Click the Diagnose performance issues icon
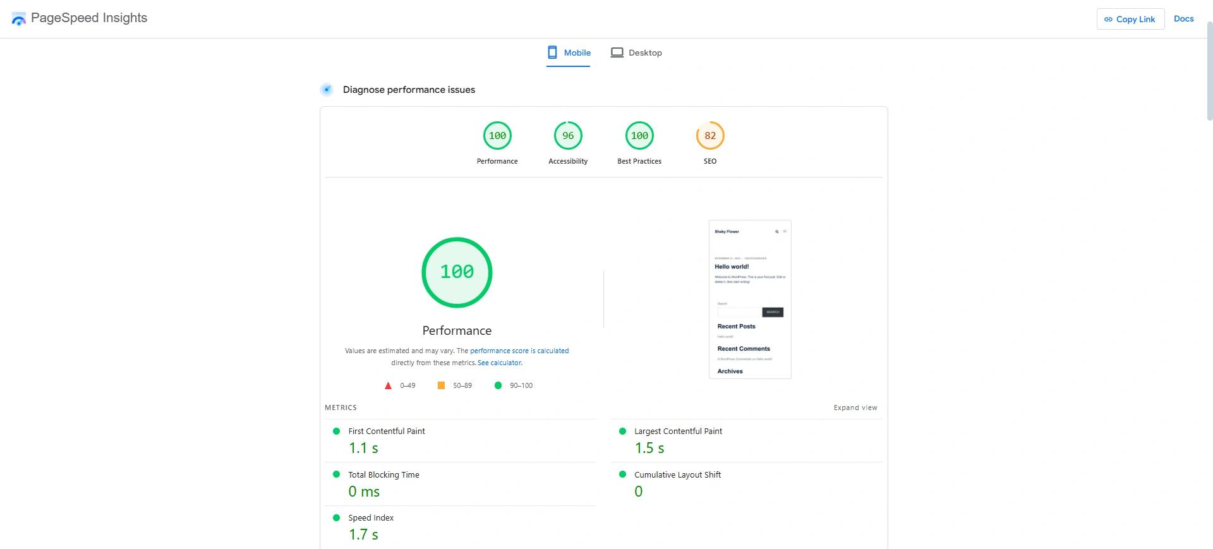The height and width of the screenshot is (549, 1213). click(x=327, y=90)
